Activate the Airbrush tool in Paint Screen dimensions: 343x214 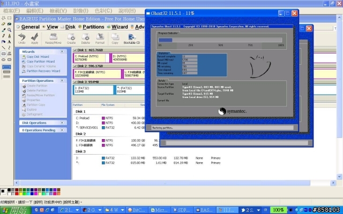pyautogui.click(x=4, y=42)
